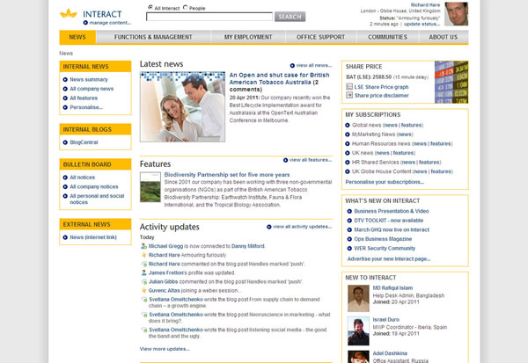Click the James Fretton profile update icon

coord(143,272)
